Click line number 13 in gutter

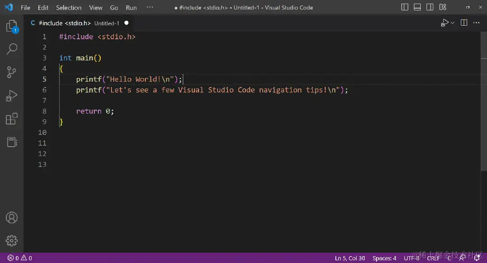42,164
